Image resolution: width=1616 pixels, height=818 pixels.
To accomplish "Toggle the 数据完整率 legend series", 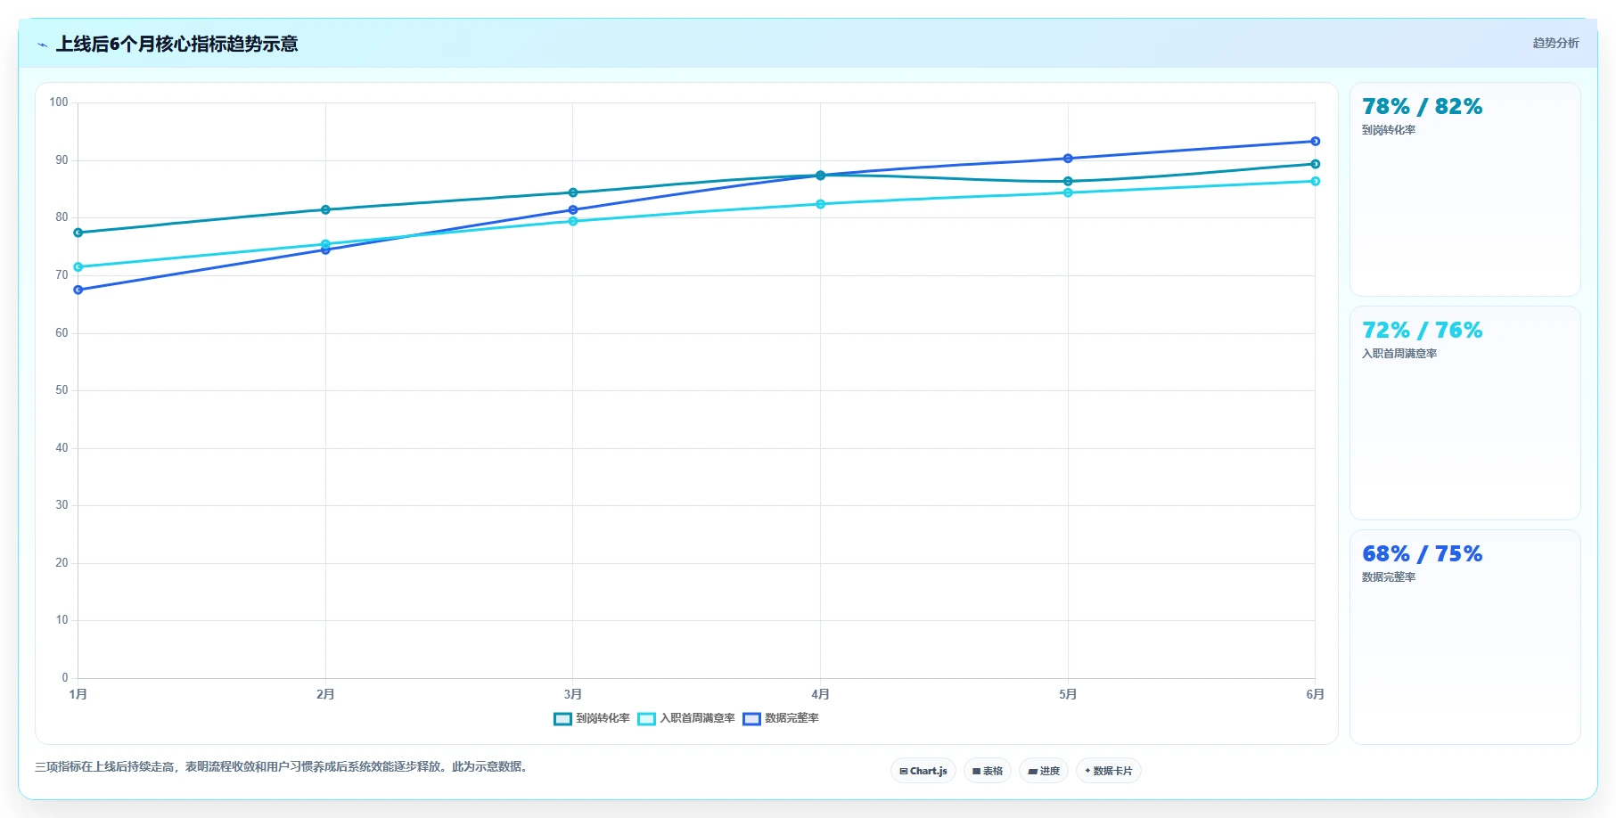I will pos(781,718).
